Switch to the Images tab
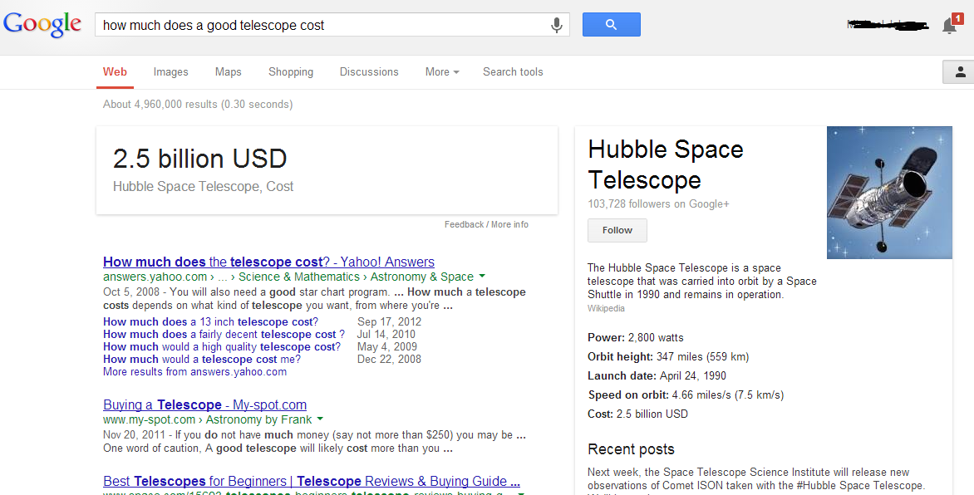 point(170,72)
